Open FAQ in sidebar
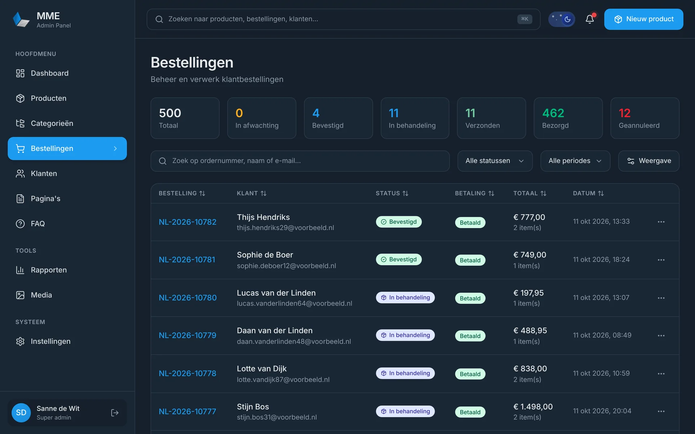This screenshot has height=434, width=695. [x=67, y=224]
